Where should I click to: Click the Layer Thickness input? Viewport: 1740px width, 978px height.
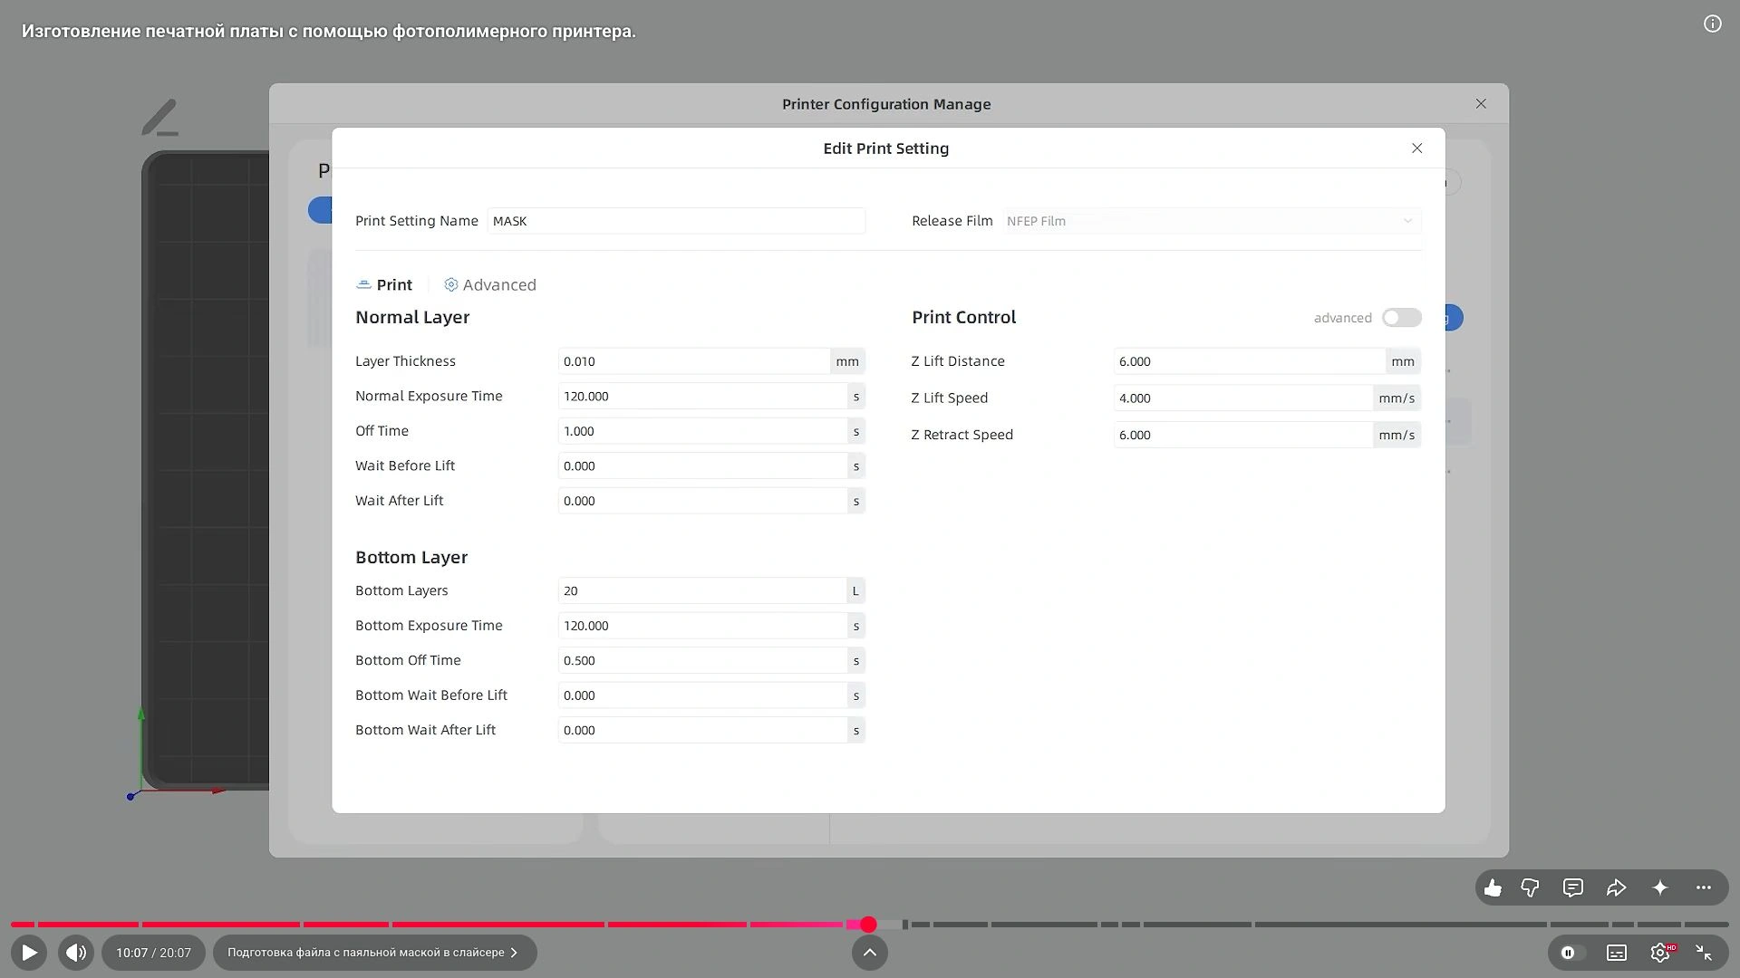pyautogui.click(x=694, y=361)
